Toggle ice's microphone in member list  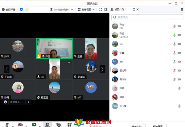(175, 44)
